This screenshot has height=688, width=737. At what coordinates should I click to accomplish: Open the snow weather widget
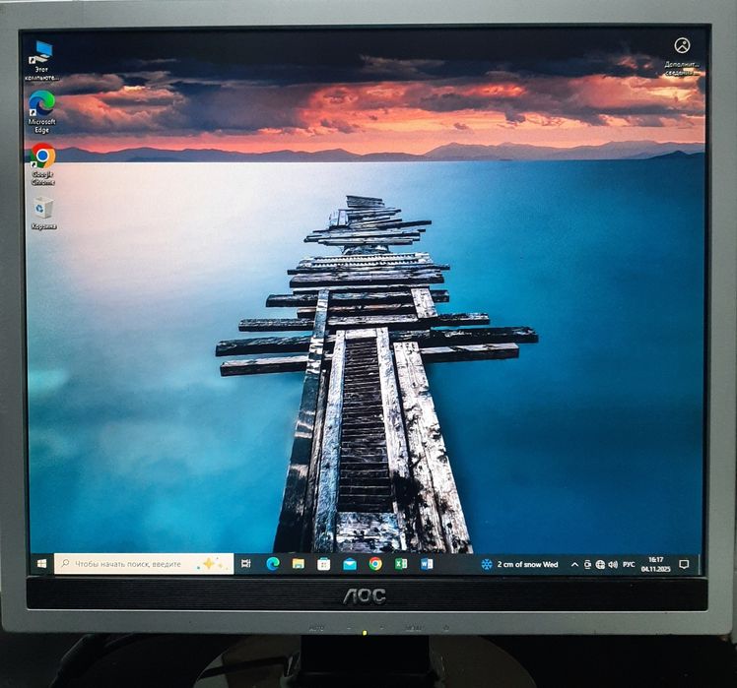[519, 565]
